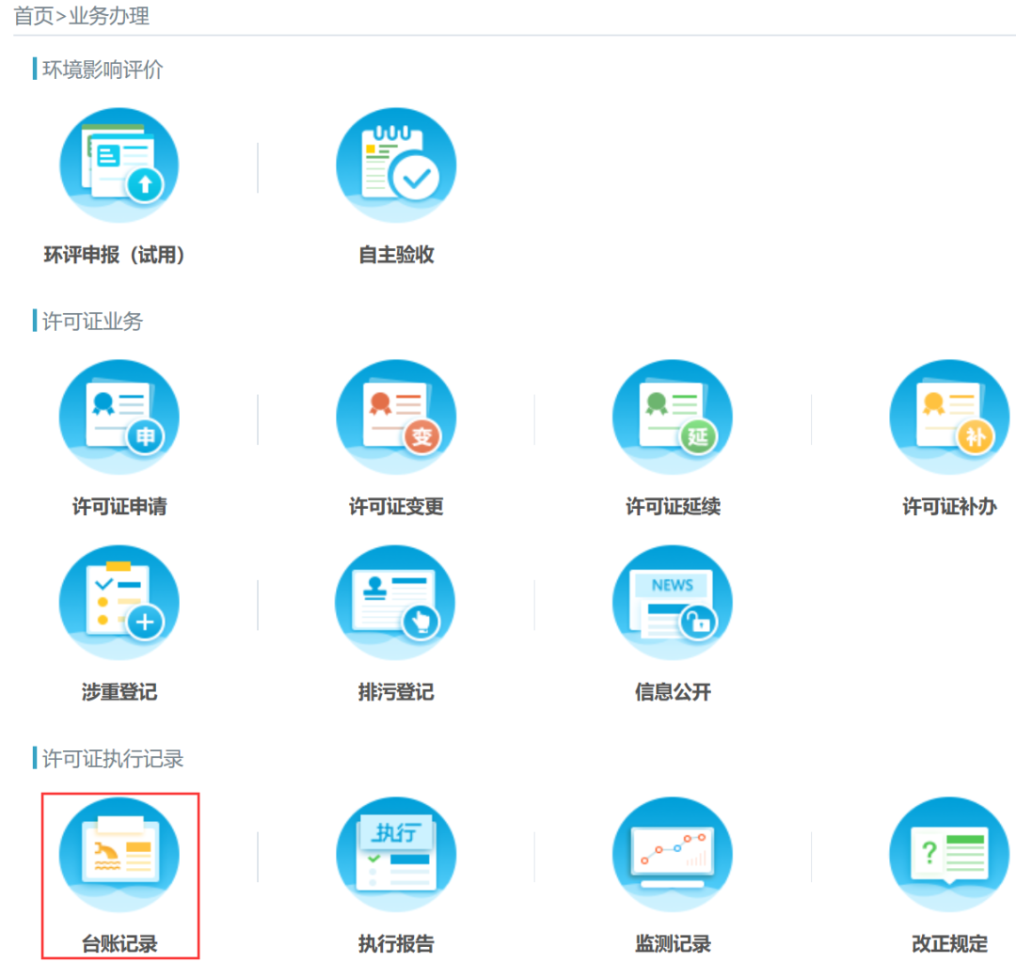Click the 许可证申请 permit application icon
Screen dimensions: 1016x962
[119, 417]
